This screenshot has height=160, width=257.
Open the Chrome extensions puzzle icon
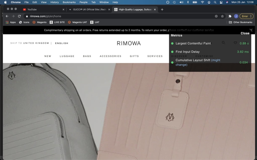pos(230,16)
